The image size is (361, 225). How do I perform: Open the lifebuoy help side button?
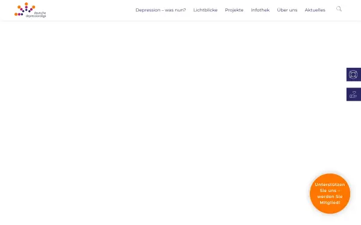354,74
